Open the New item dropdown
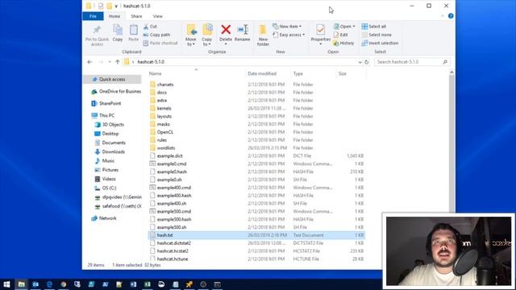The width and height of the screenshot is (516, 290). click(287, 27)
